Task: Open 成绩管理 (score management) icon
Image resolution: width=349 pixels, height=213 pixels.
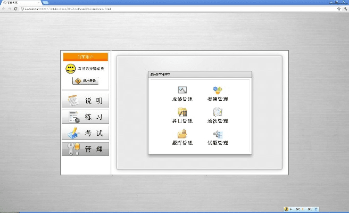Action: (182, 91)
